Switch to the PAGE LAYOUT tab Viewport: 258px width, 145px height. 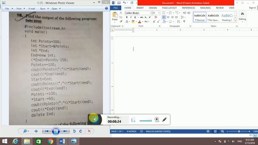169,8
